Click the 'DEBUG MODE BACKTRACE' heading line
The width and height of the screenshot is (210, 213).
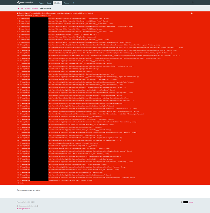tap(34, 16)
